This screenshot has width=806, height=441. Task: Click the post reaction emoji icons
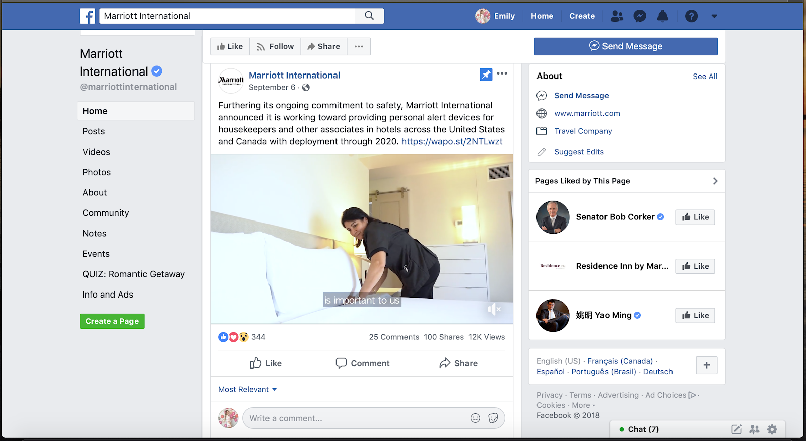(234, 337)
